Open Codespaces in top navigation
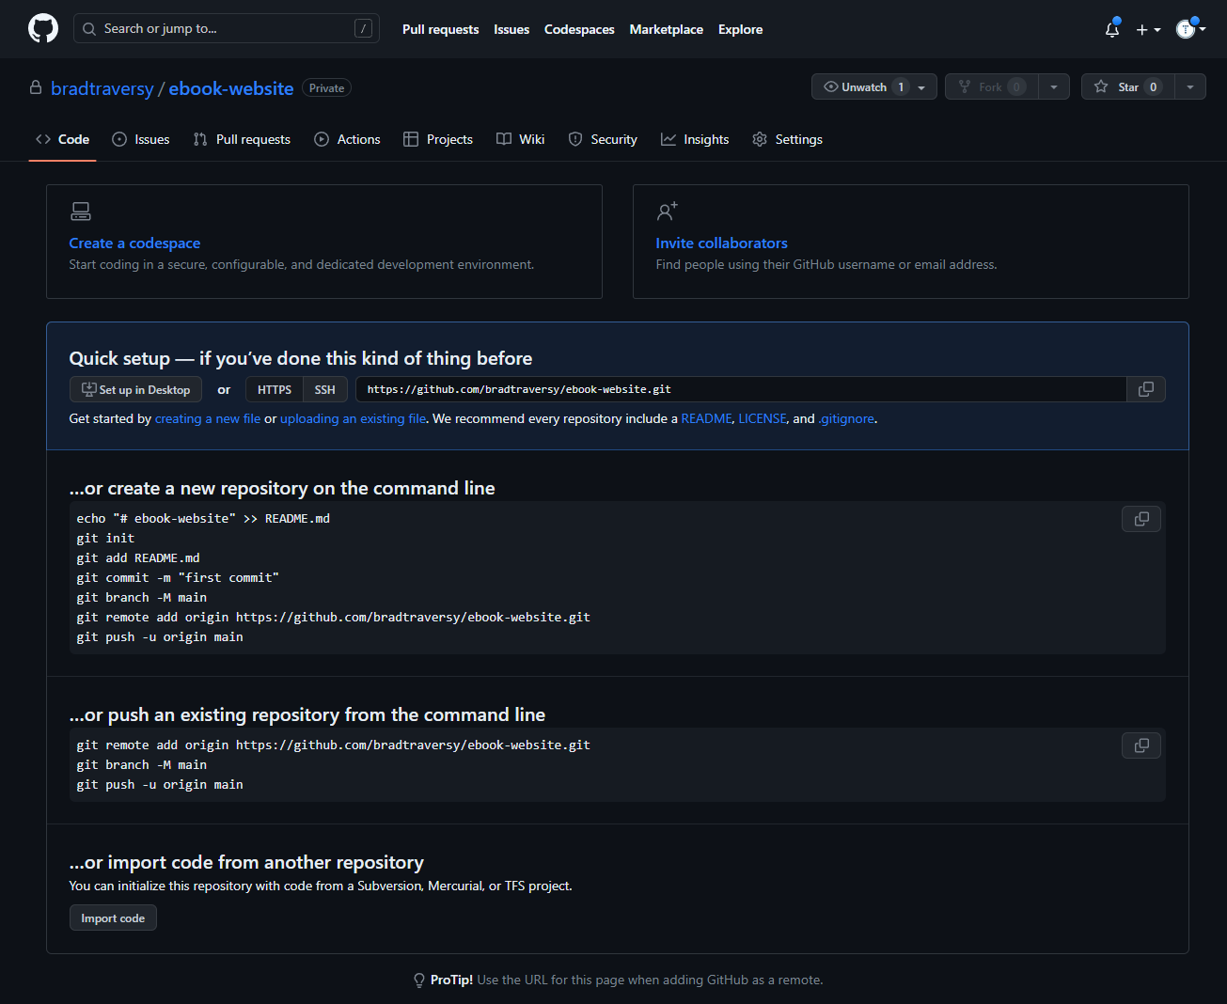This screenshot has height=1004, width=1227. [x=579, y=29]
